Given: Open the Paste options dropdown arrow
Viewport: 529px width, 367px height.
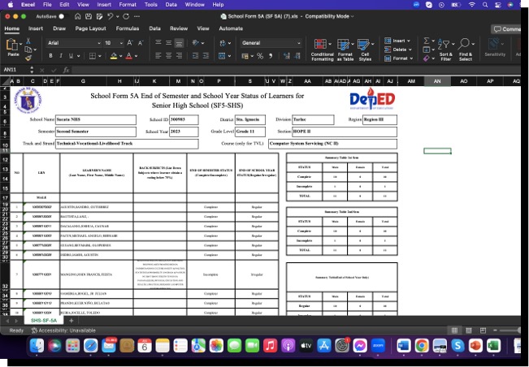Looking at the screenshot, I should [21, 44].
